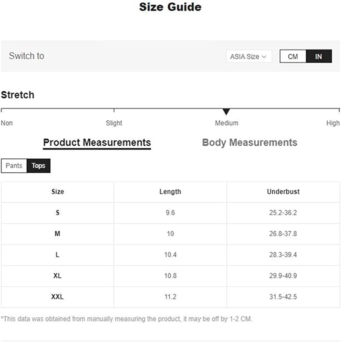This screenshot has width=341, height=342.
Task: Open Product Measurements tab
Action: 97,142
